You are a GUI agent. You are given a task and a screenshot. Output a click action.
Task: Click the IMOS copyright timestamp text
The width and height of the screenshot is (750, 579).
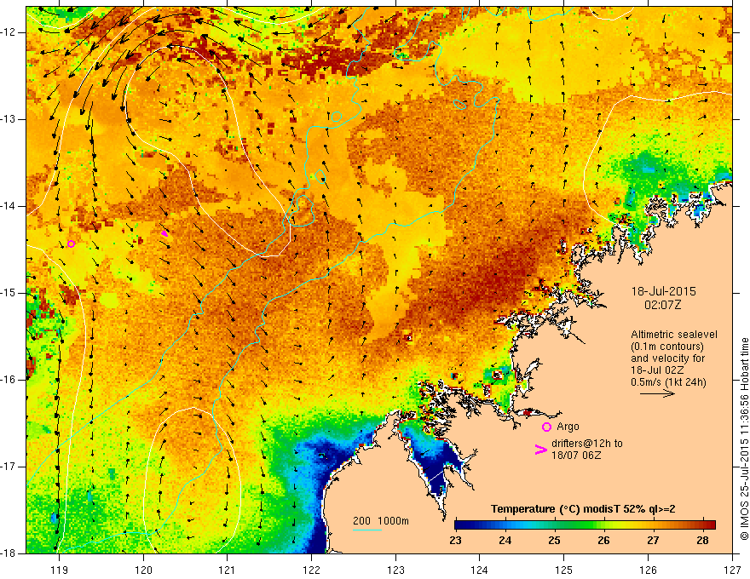744,439
